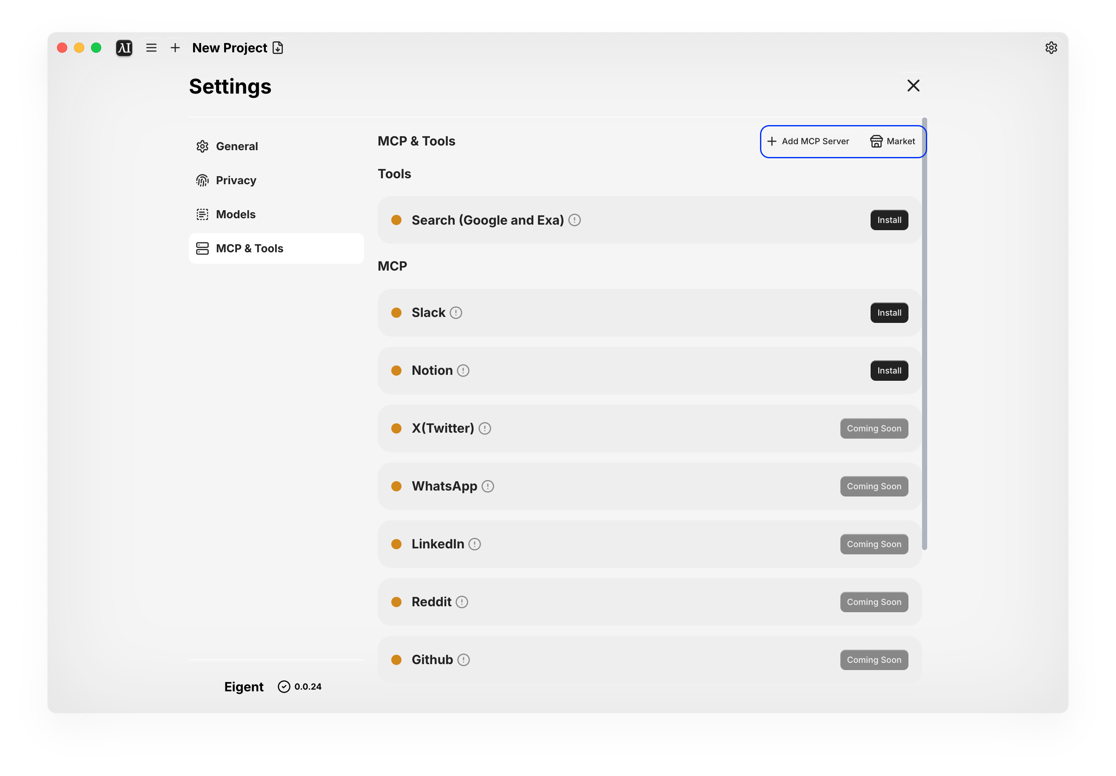Image resolution: width=1116 pixels, height=776 pixels.
Task: Click the Slack row label
Action: pos(428,313)
